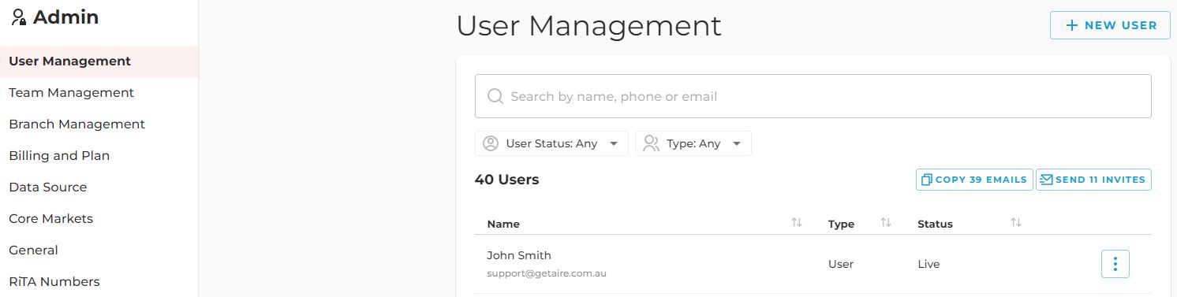The height and width of the screenshot is (297, 1177).
Task: Click Copy 39 Emails button
Action: [x=974, y=180]
